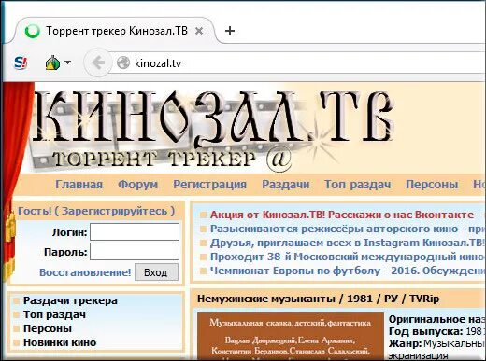Image resolution: width=486 pixels, height=361 pixels.
Task: Click the bullet beside Раздачи трекера
Action: pos(16,301)
